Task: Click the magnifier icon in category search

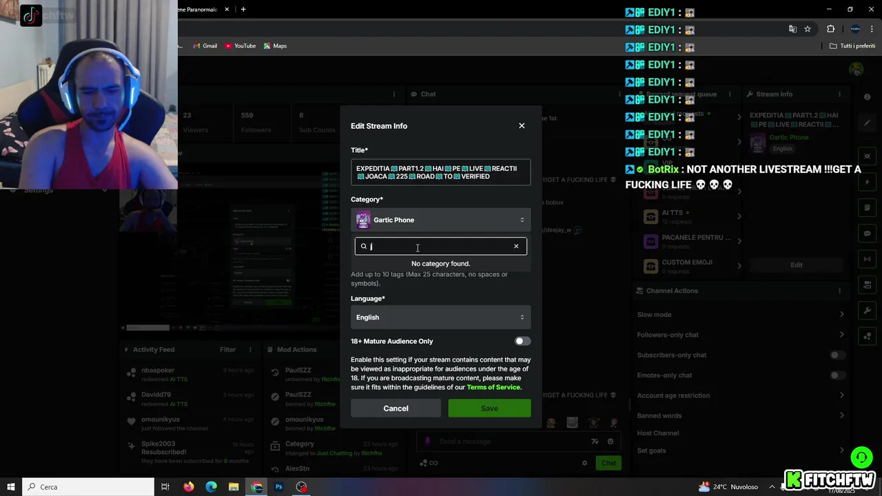Action: click(364, 246)
